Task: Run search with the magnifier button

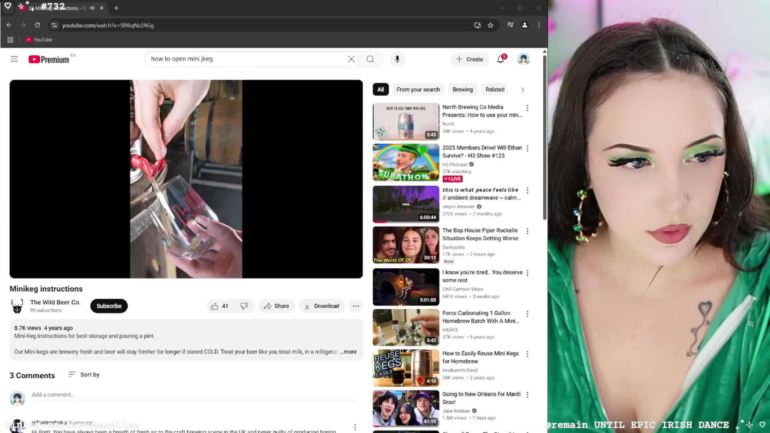Action: tap(370, 59)
